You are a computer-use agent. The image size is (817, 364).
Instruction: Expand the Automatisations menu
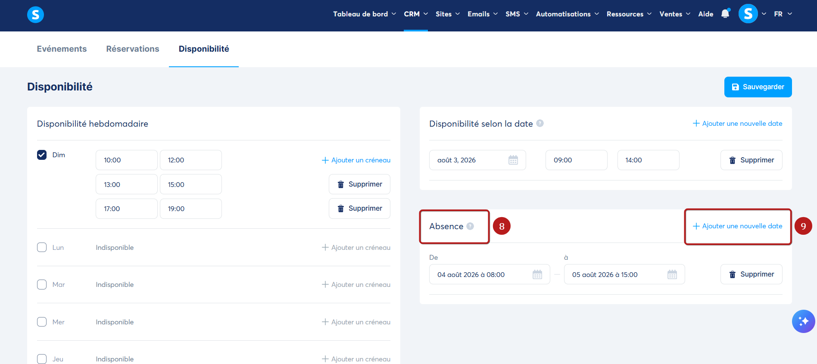pyautogui.click(x=568, y=14)
